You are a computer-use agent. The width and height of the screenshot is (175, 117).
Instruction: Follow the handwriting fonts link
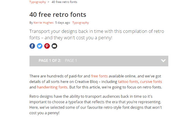tap(52, 87)
